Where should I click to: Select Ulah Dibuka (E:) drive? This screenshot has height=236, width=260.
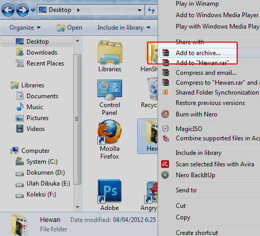pos(43,183)
